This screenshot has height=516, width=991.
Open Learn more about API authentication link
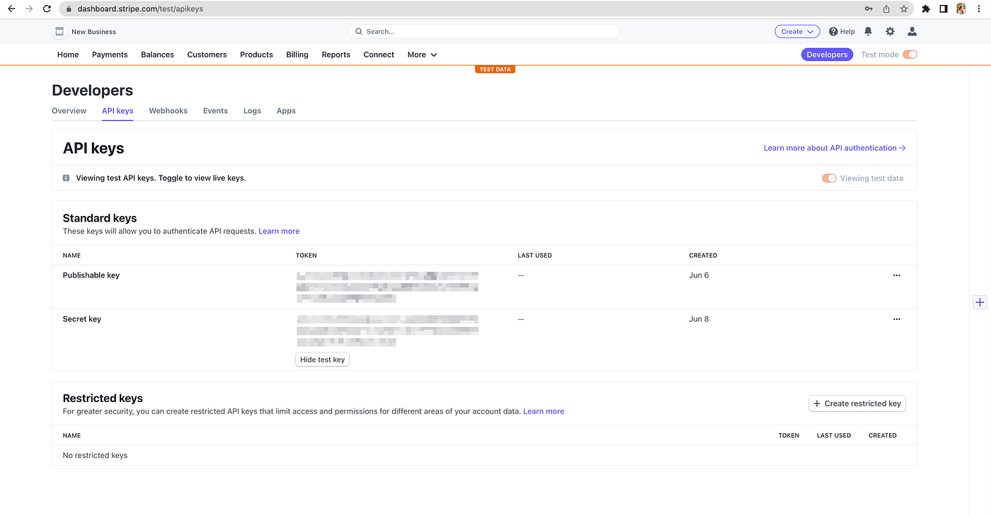(835, 148)
